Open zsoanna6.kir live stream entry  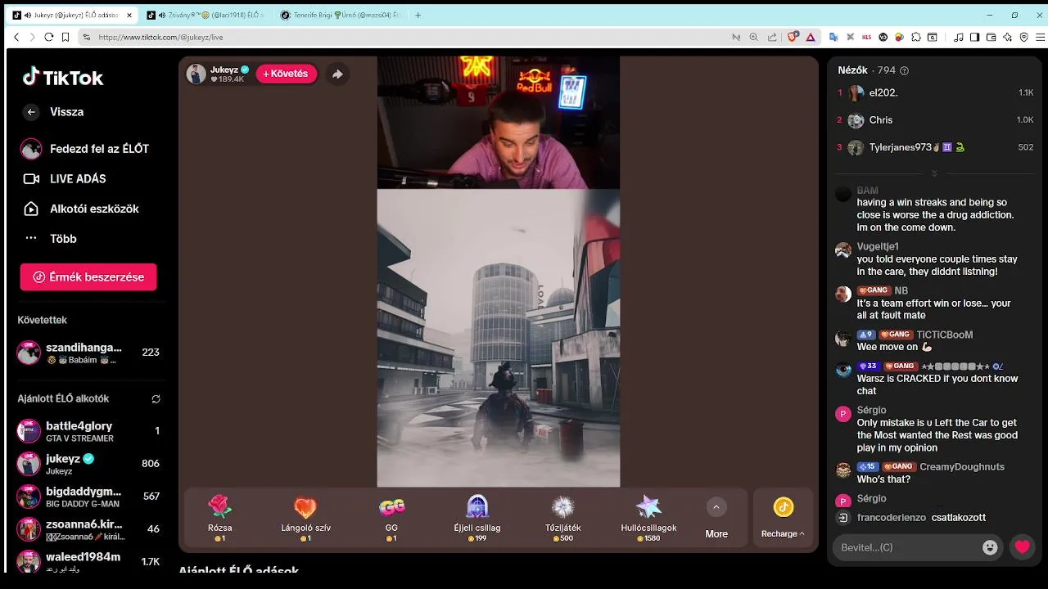click(90, 529)
